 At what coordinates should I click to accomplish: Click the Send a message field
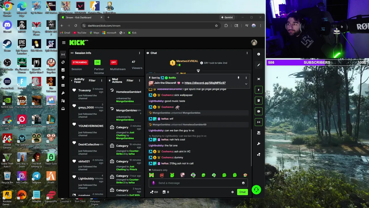pos(199,183)
